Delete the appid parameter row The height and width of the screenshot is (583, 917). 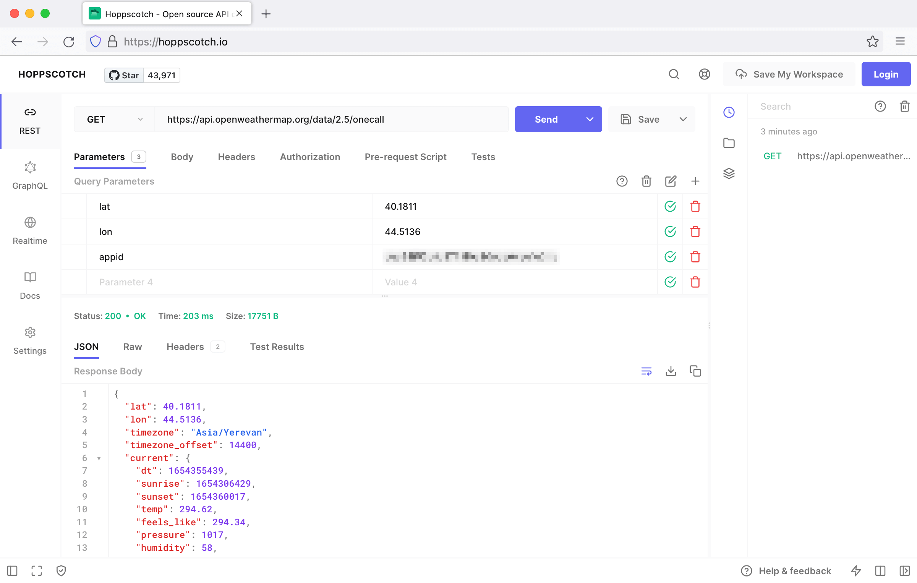click(695, 257)
